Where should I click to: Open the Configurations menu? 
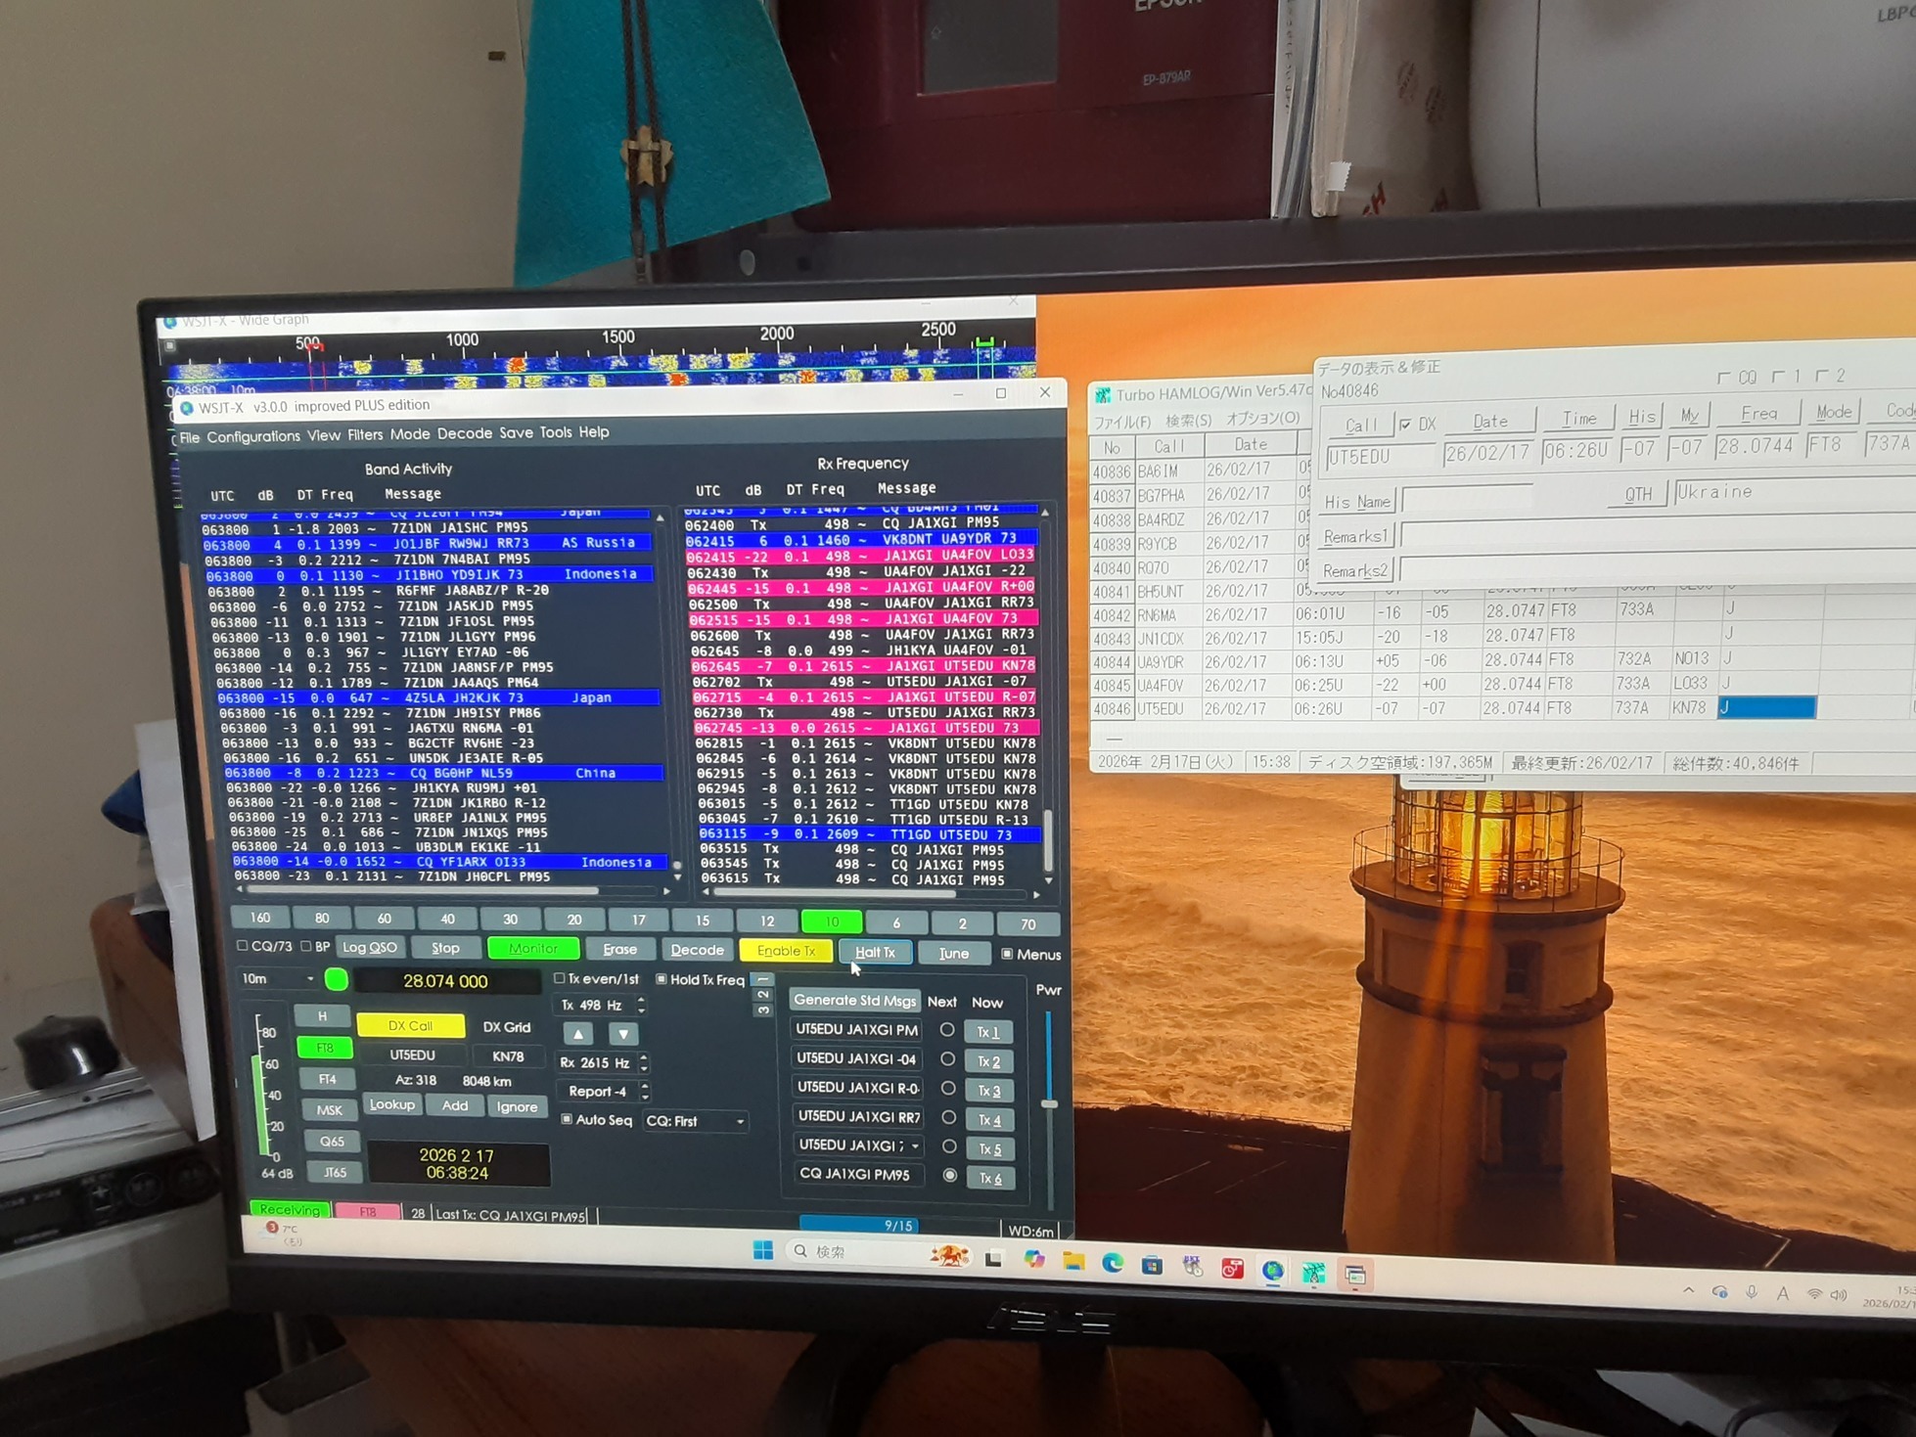[x=252, y=436]
